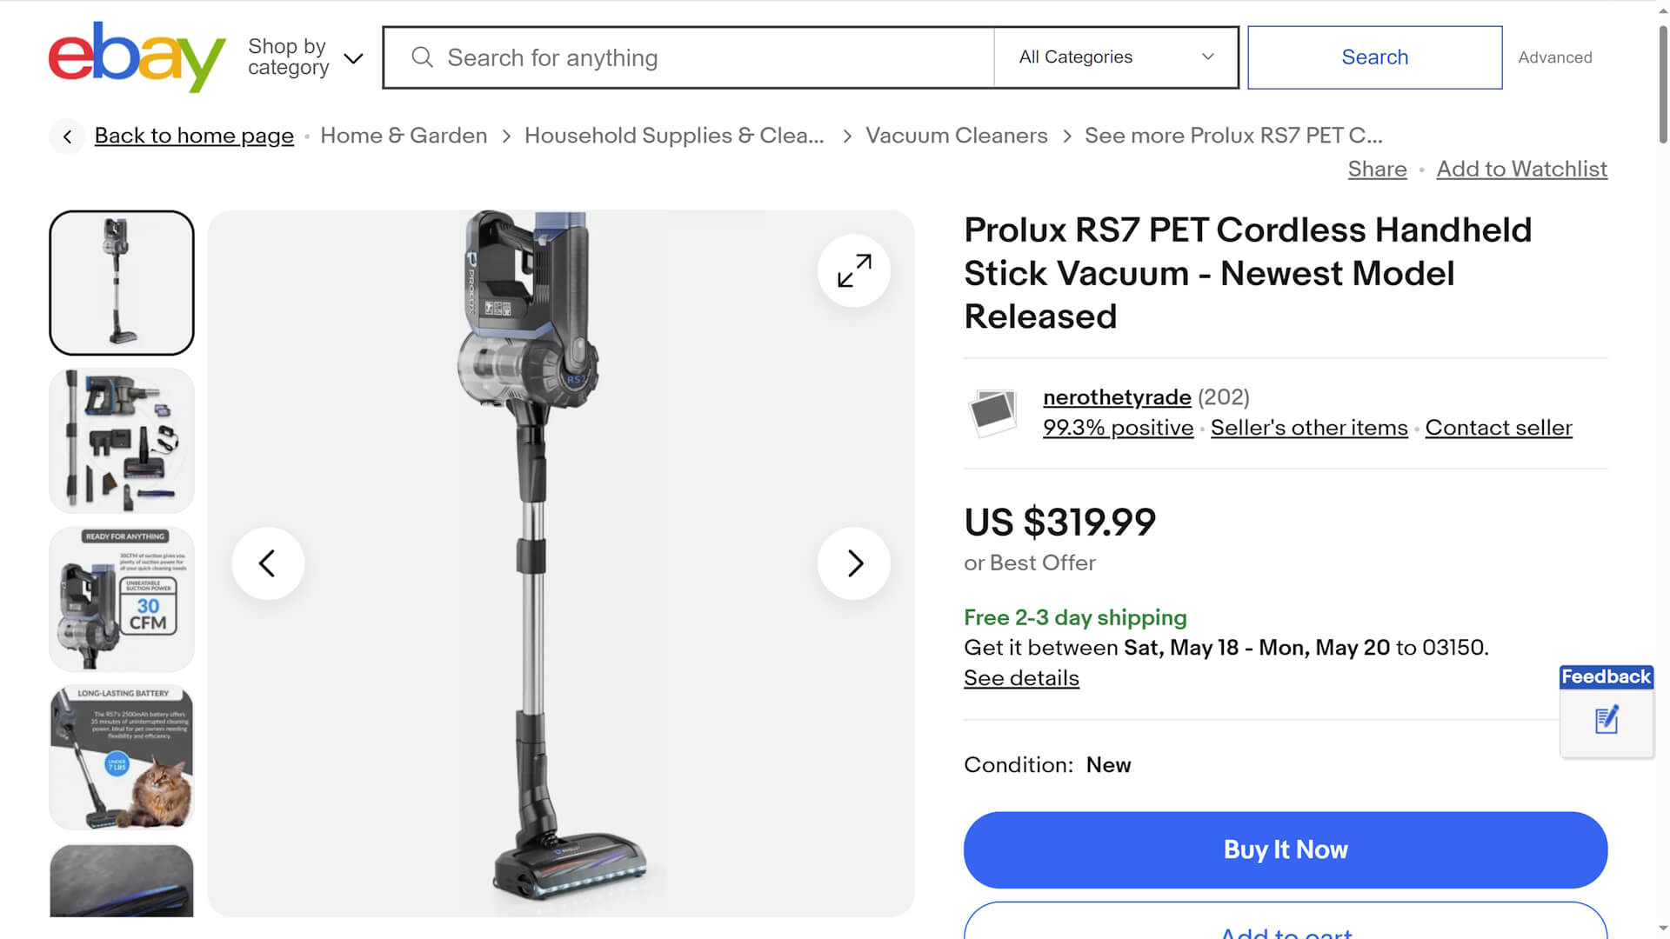Click the eBay logo
This screenshot has width=1670, height=939.
click(x=137, y=57)
